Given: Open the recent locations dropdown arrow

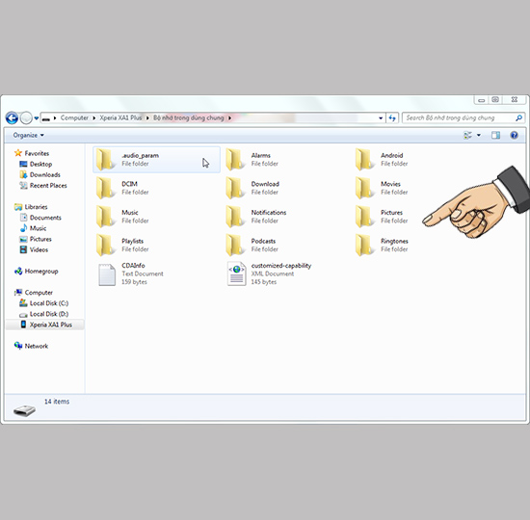Looking at the screenshot, I should 37,118.
